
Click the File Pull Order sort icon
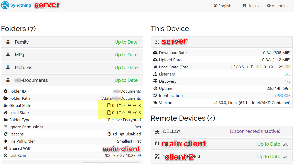[x=6, y=141]
